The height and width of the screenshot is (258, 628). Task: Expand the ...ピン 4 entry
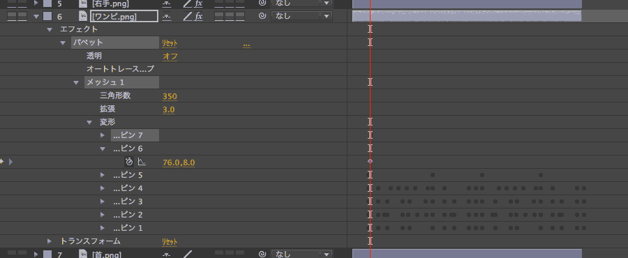coord(103,188)
